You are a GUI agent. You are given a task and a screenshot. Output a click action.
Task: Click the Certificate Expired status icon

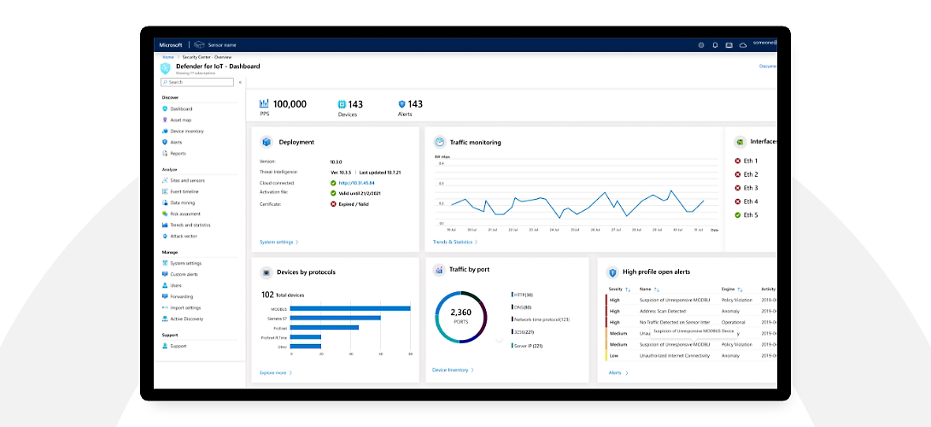pyautogui.click(x=333, y=204)
